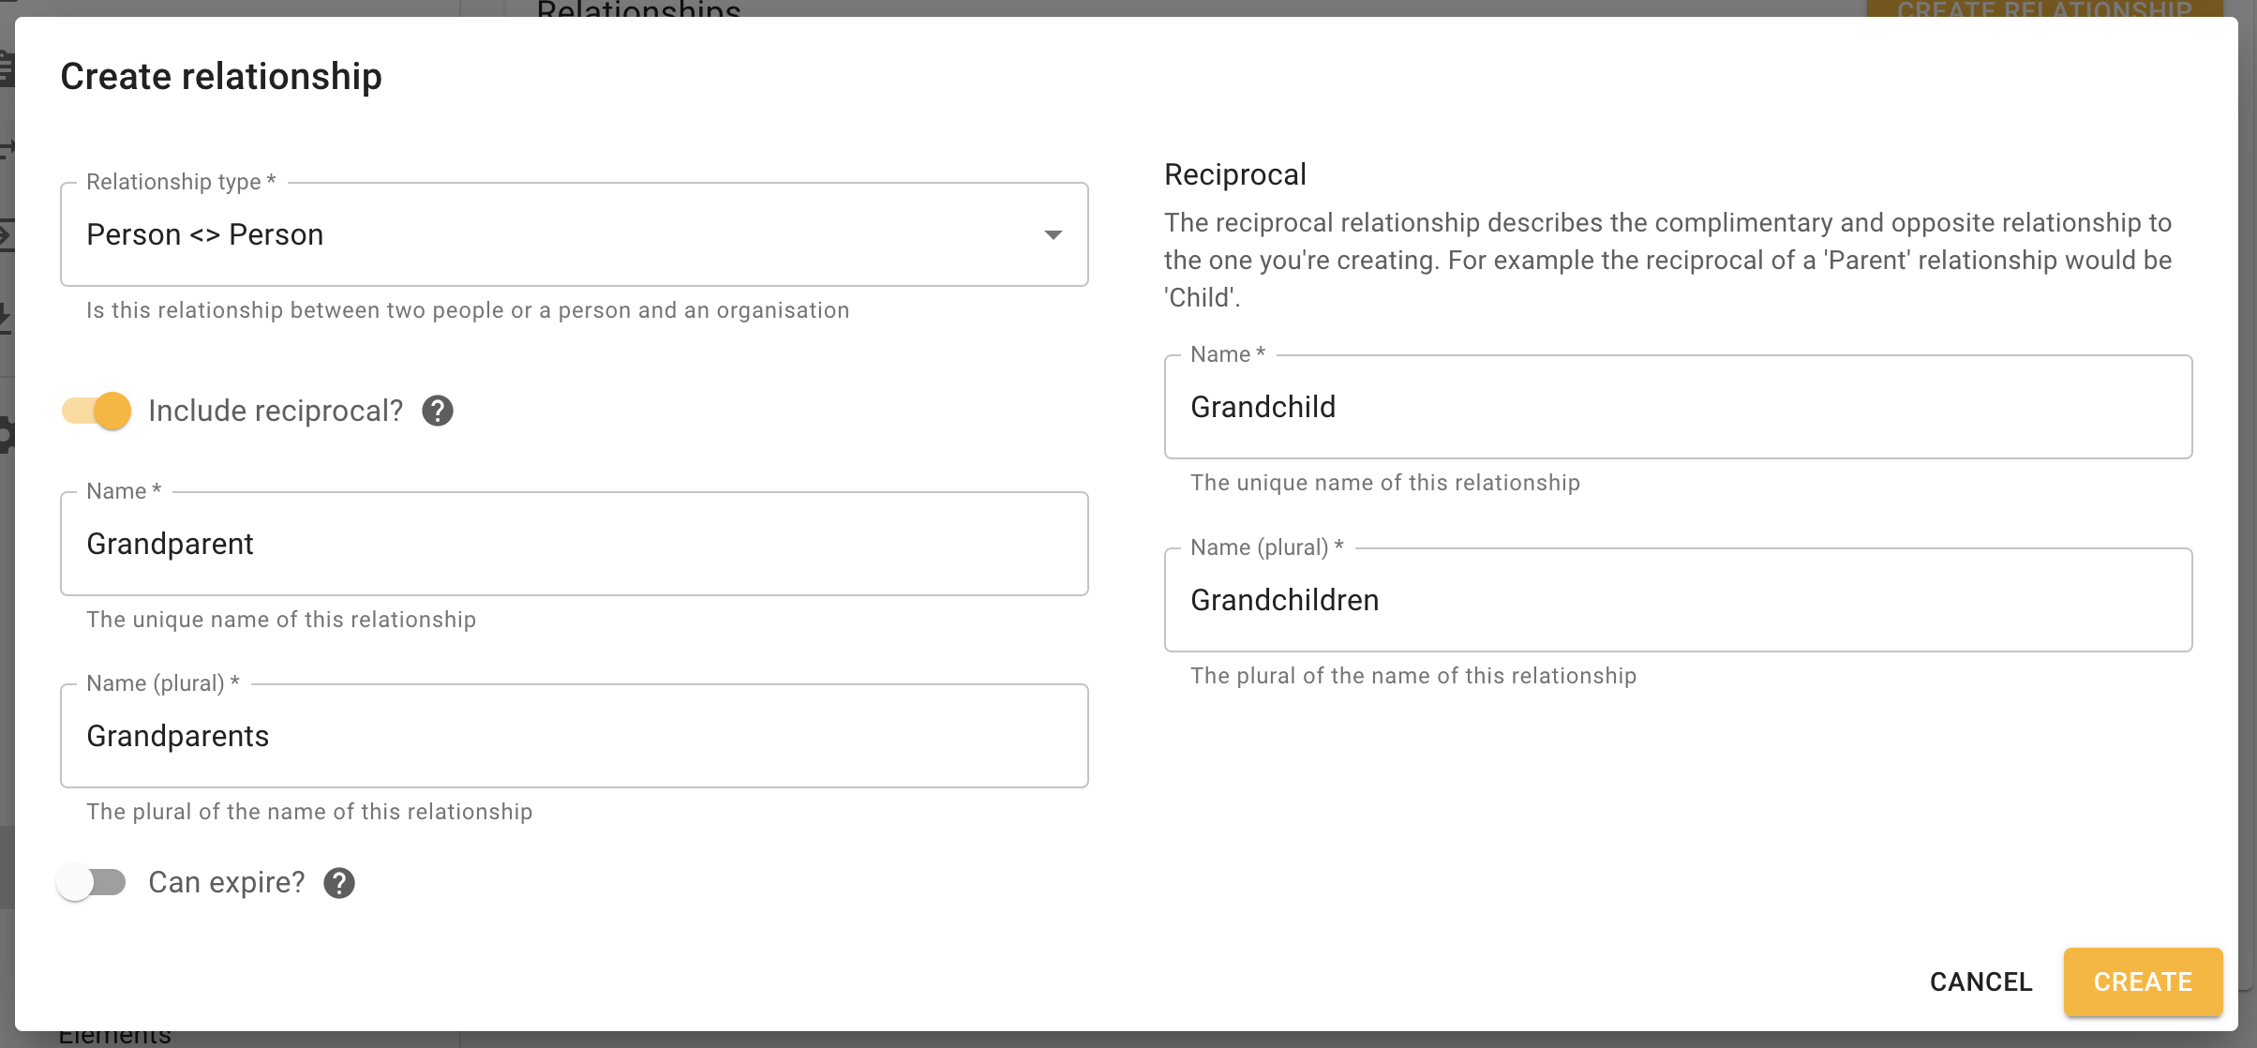Click the Grandchildren plural name field
Viewport: 2257px width, 1048px height.
[x=1678, y=600]
